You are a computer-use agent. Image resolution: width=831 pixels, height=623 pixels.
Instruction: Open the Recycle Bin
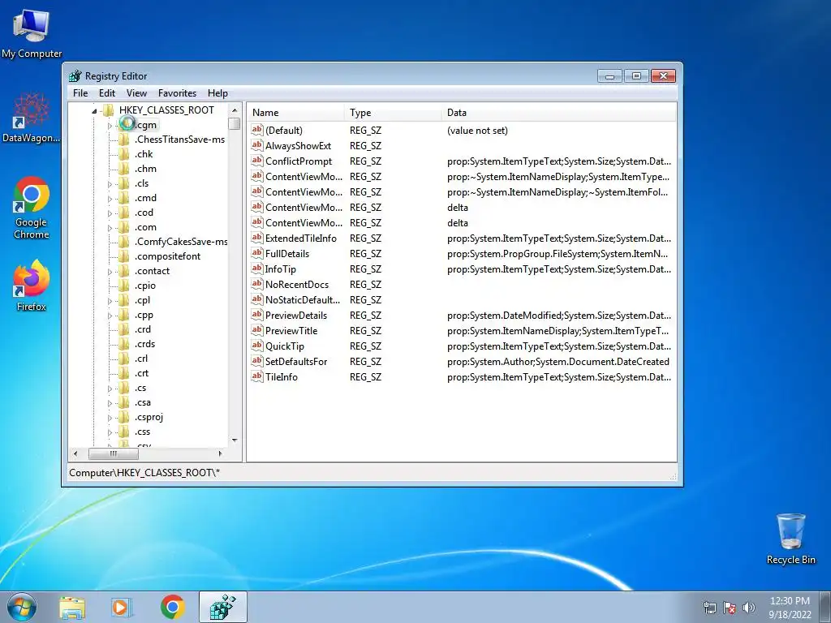tap(790, 539)
